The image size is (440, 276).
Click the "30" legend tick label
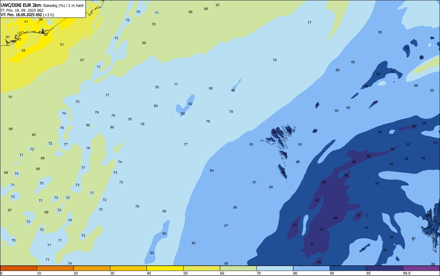coord(112,273)
